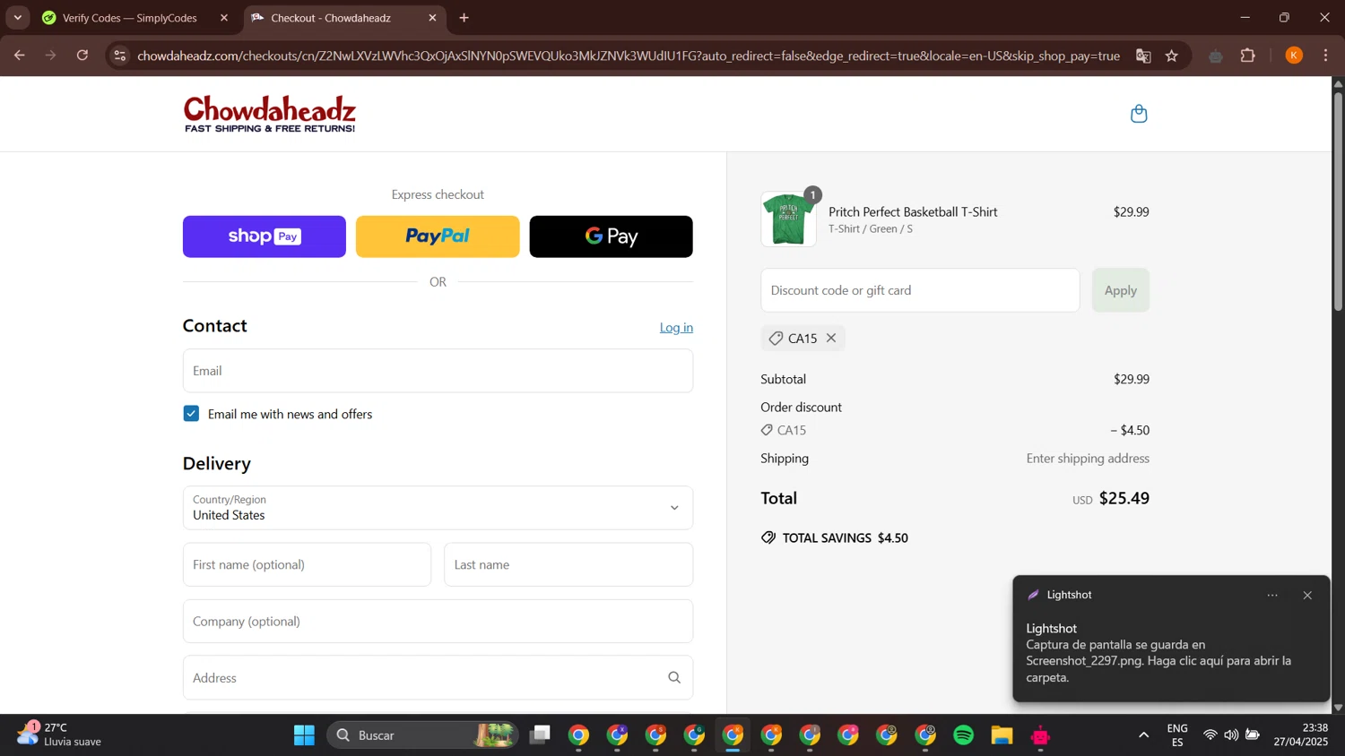
Task: Open the Windows Start menu
Action: 304,735
